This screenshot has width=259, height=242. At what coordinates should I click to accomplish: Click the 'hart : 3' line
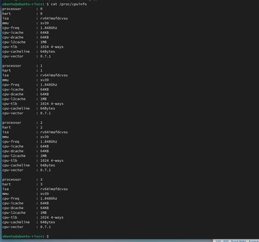pos(22,184)
